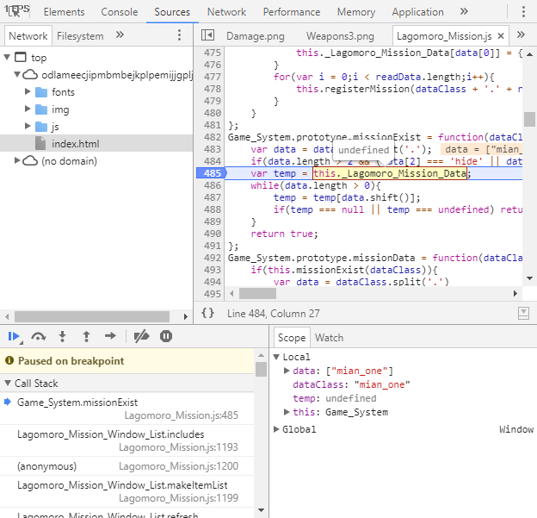This screenshot has width=537, height=518.
Task: Open the Memory tab
Action: (x=356, y=12)
